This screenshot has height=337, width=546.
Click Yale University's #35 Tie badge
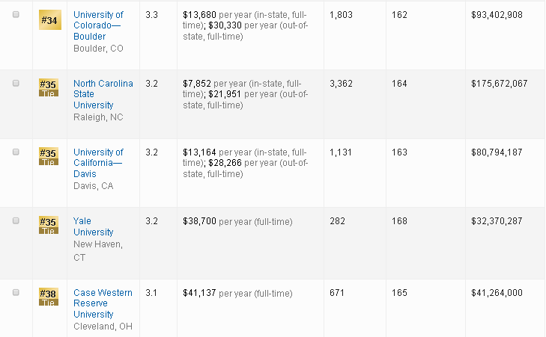tap(49, 226)
